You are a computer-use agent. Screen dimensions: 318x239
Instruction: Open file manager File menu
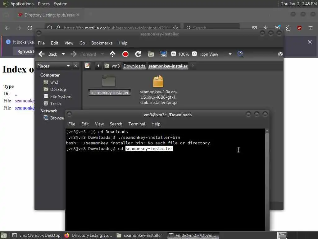click(x=41, y=43)
